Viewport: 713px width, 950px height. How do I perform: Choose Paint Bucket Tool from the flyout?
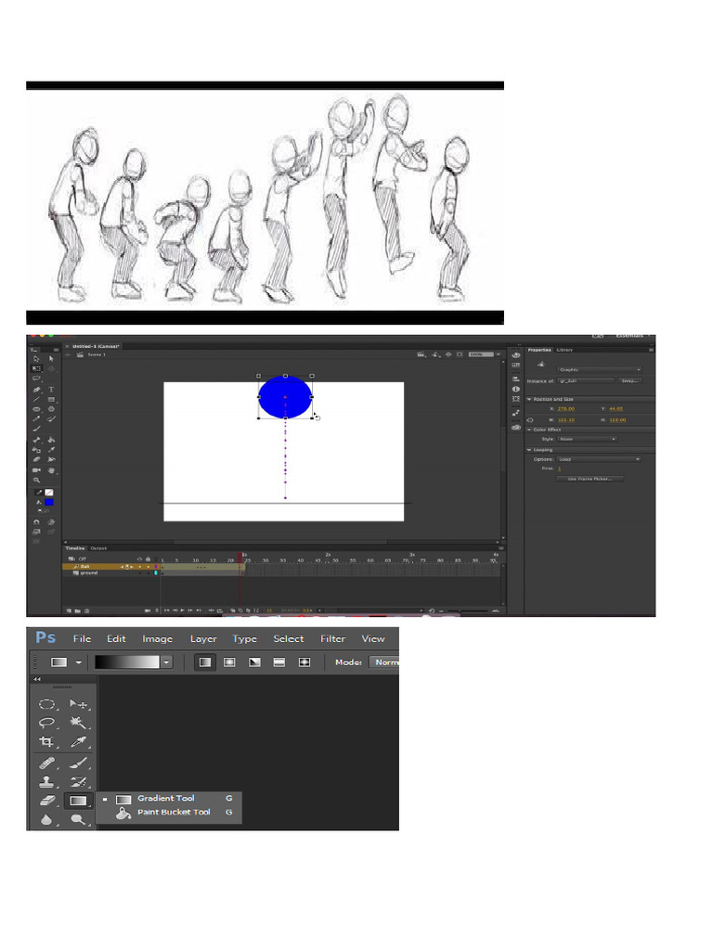[x=174, y=813]
